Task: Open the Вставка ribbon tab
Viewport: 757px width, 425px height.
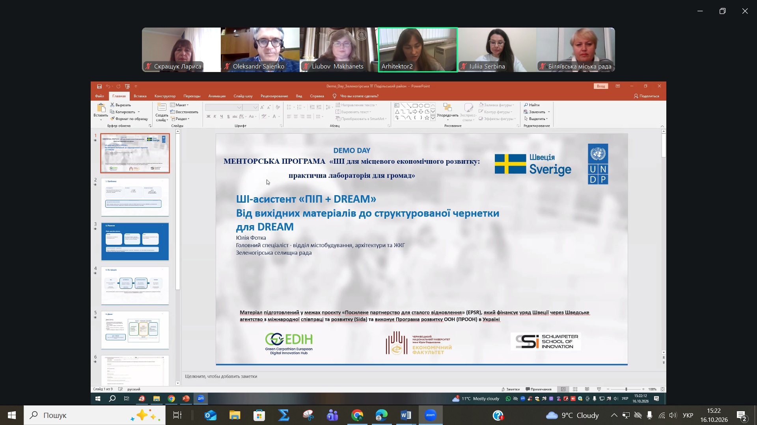Action: pos(140,96)
